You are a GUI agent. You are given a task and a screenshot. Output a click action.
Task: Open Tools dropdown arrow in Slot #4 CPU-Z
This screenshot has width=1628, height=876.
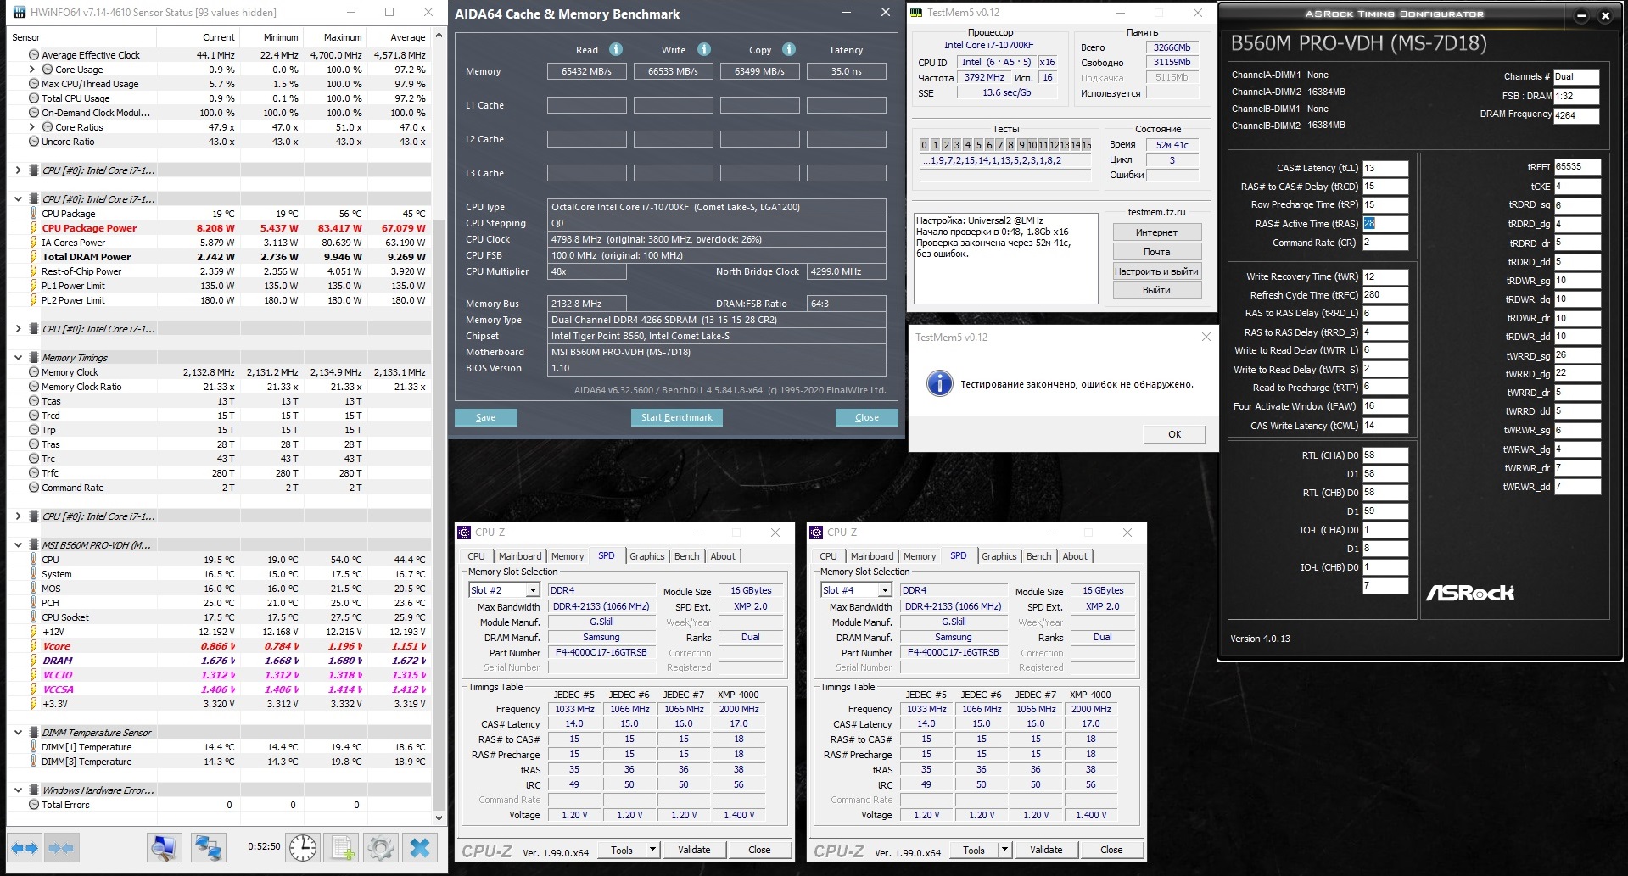tap(1004, 850)
